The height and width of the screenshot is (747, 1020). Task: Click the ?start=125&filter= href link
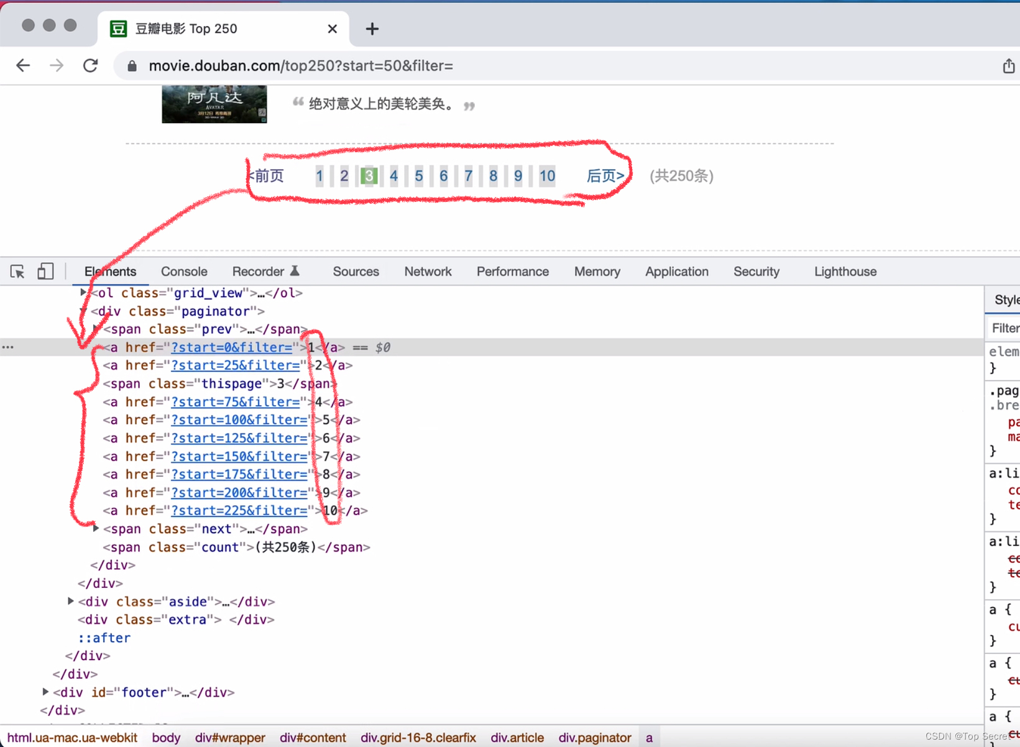[x=239, y=438]
